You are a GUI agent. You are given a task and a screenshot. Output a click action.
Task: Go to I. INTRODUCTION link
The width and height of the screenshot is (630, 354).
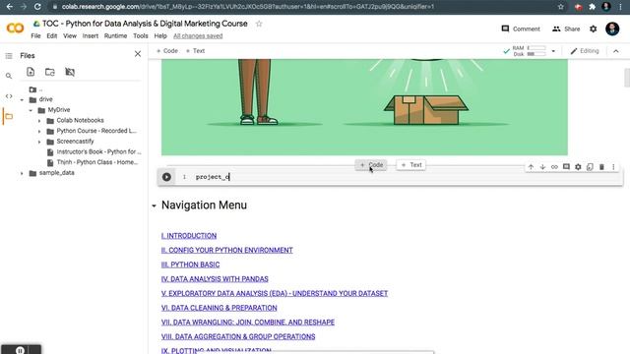point(189,236)
